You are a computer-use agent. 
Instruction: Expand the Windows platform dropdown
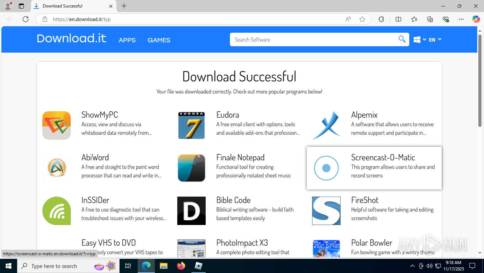[x=420, y=39]
